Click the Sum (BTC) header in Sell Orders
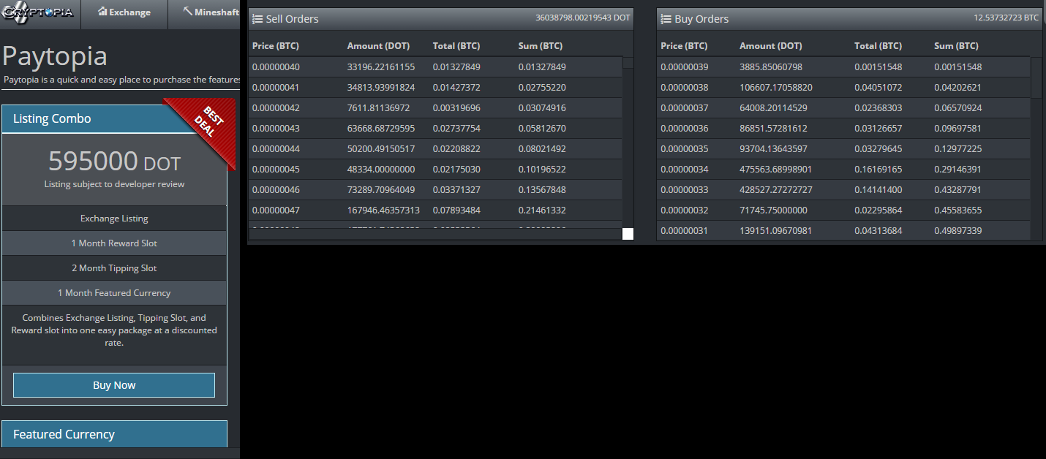This screenshot has height=459, width=1046. (x=541, y=46)
